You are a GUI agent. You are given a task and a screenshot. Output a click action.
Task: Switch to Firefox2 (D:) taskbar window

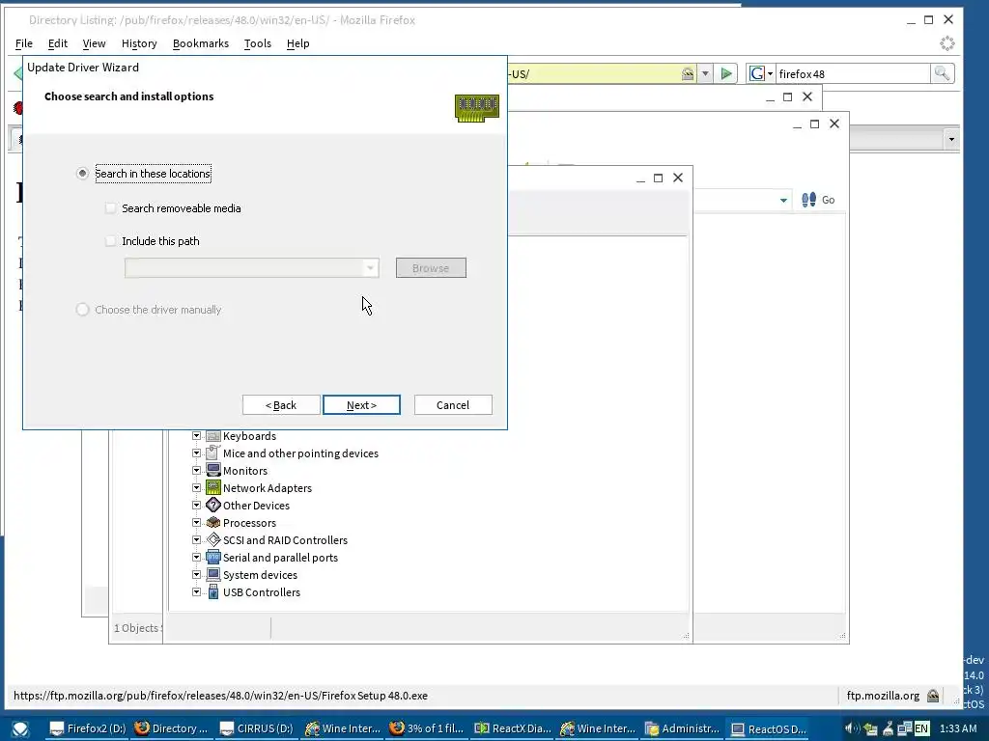click(x=88, y=729)
